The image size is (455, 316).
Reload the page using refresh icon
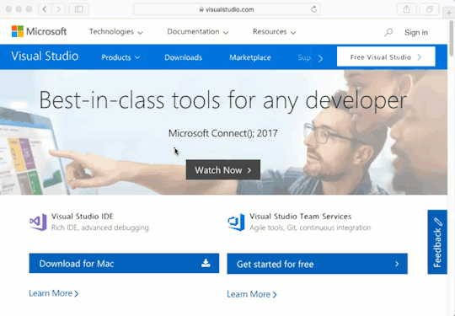tap(313, 9)
